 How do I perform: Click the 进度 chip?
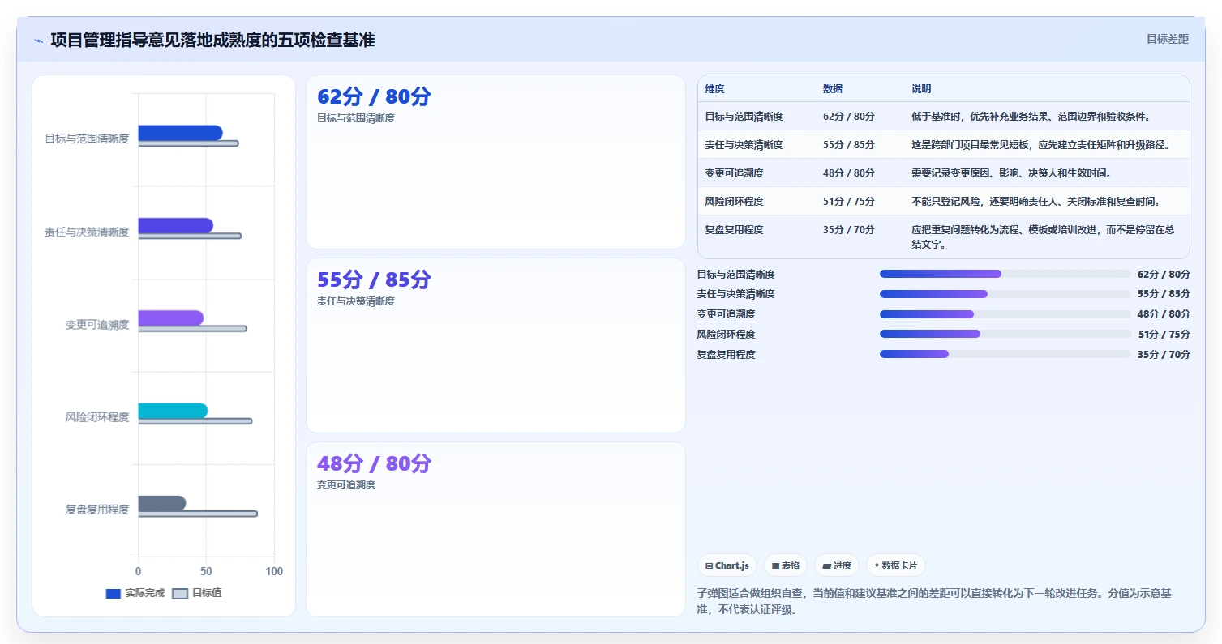pos(837,565)
